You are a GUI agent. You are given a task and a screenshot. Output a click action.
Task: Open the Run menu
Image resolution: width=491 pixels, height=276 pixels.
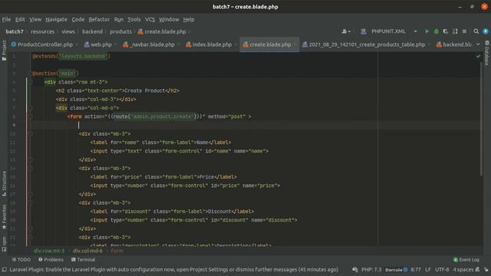119,19
